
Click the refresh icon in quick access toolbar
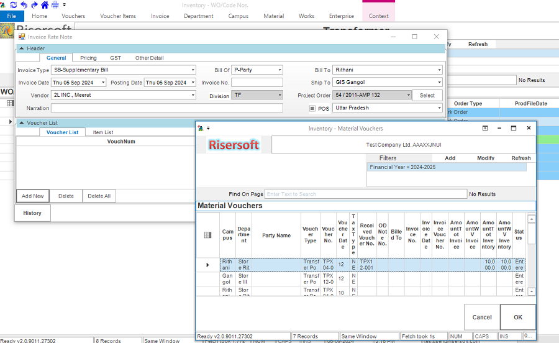click(x=13, y=5)
